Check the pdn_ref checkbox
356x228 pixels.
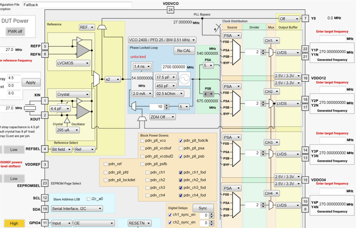pyautogui.click(x=105, y=164)
